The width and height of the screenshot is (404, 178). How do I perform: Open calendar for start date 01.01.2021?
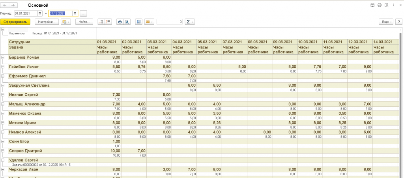(40, 13)
